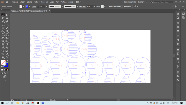Screen dimensions: 186x105
Task: Select the Perspective Grid tool
Action: click(7, 41)
